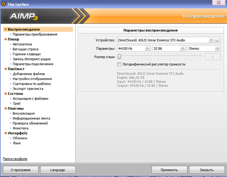Open Информационная лента page

click(31, 119)
